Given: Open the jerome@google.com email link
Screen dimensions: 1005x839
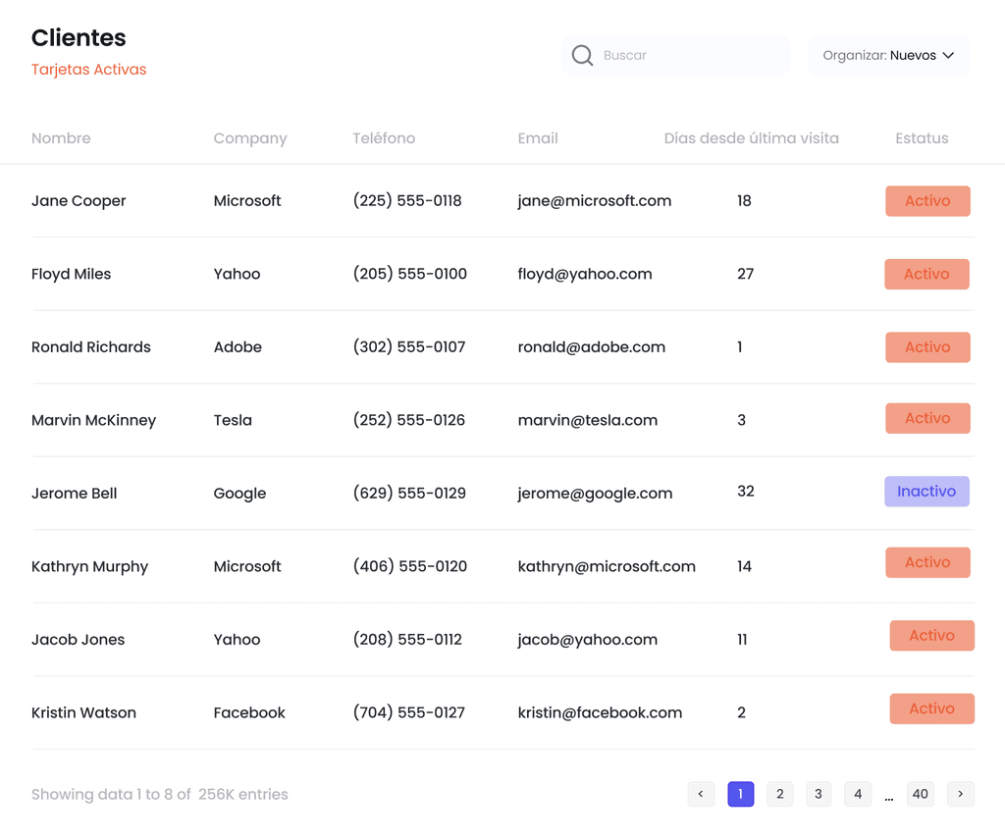Looking at the screenshot, I should pos(595,494).
